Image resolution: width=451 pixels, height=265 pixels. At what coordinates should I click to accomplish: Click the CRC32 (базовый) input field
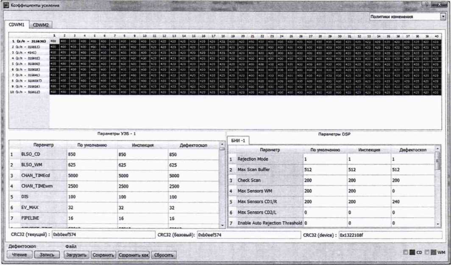(249, 235)
